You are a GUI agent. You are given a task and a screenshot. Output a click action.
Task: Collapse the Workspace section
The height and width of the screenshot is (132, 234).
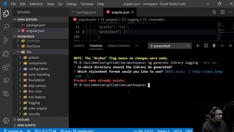tap(15, 36)
